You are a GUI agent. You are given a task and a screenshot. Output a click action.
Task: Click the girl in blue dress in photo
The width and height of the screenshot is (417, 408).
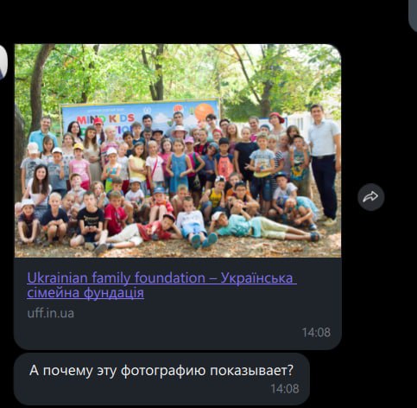coord(179,167)
